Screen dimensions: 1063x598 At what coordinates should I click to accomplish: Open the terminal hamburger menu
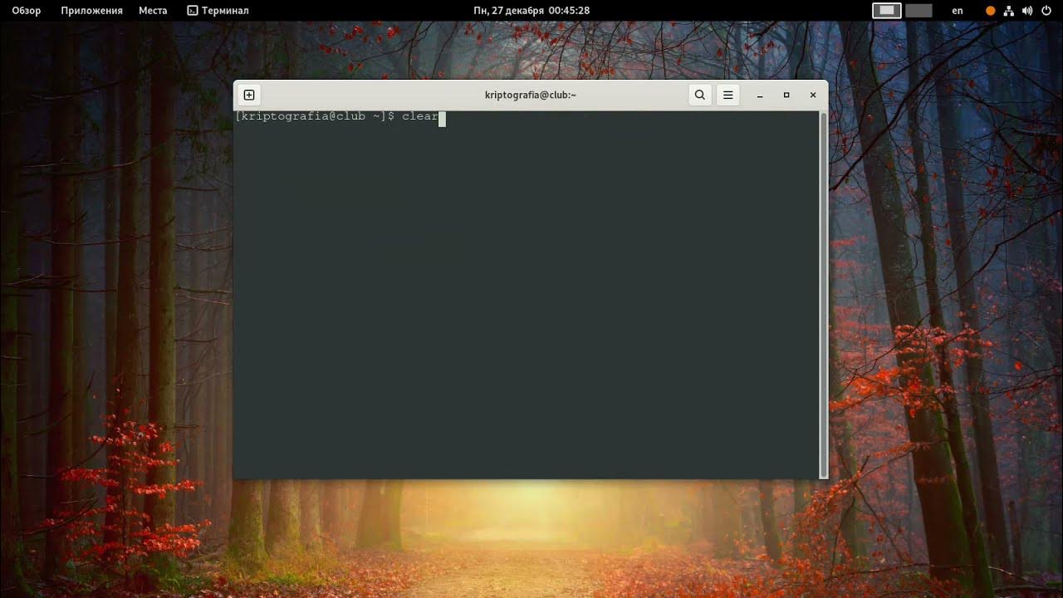click(x=727, y=95)
